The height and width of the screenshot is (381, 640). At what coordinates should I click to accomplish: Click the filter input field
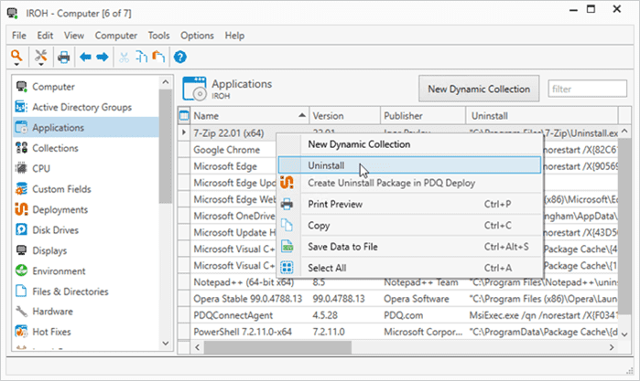pos(587,89)
